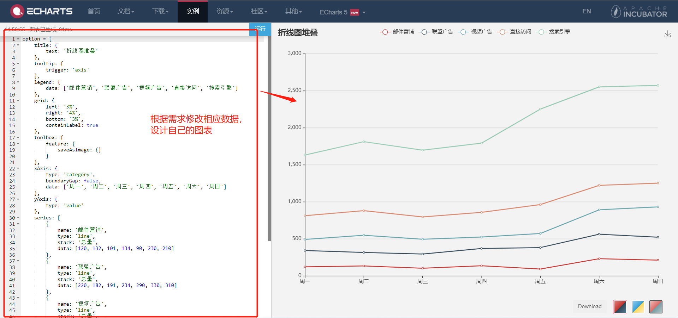Switch site language to EN
This screenshot has width=678, height=318.
click(587, 11)
